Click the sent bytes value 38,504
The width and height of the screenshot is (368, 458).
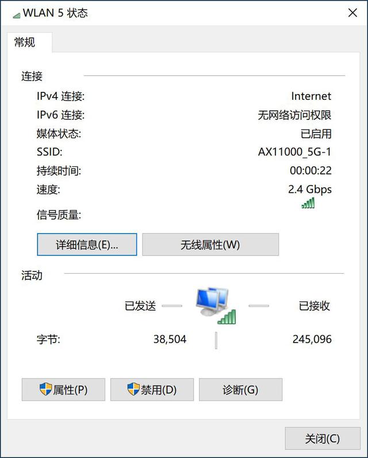pos(170,339)
